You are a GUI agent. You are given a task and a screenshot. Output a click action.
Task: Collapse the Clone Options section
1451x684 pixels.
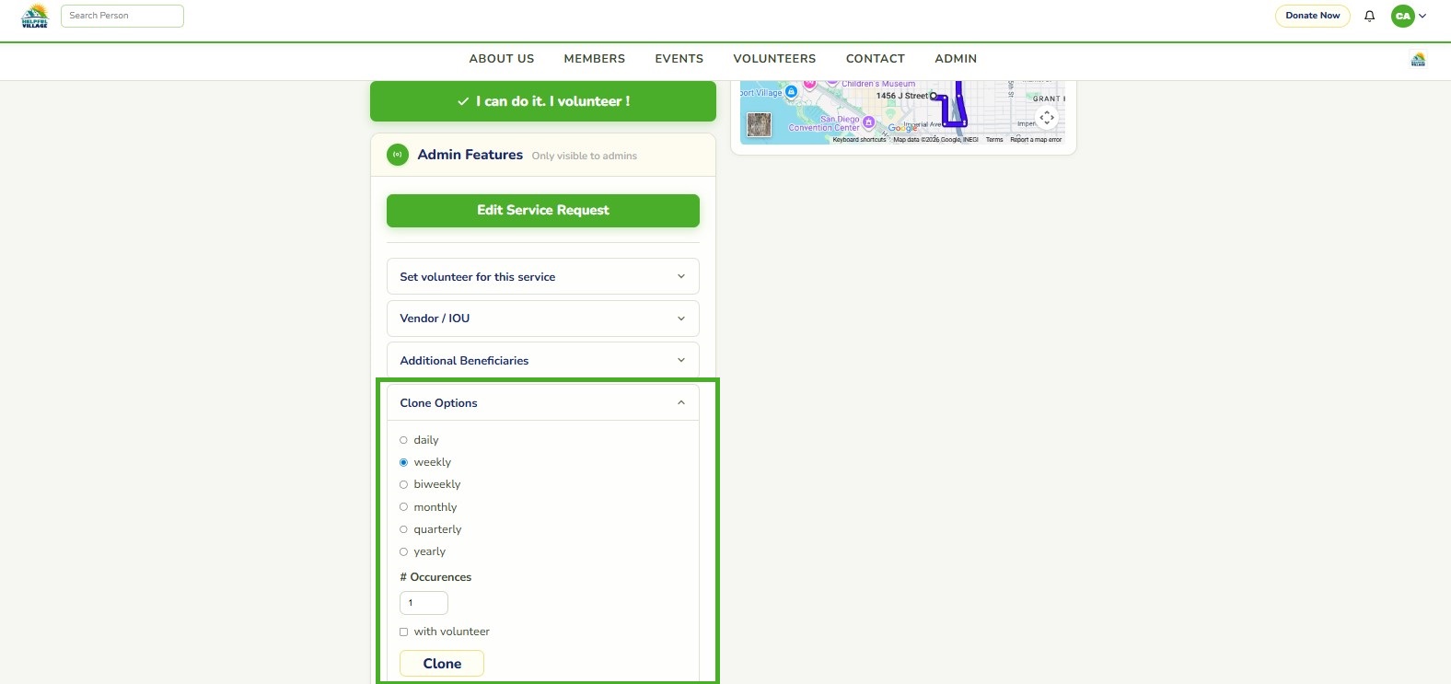[x=543, y=402]
